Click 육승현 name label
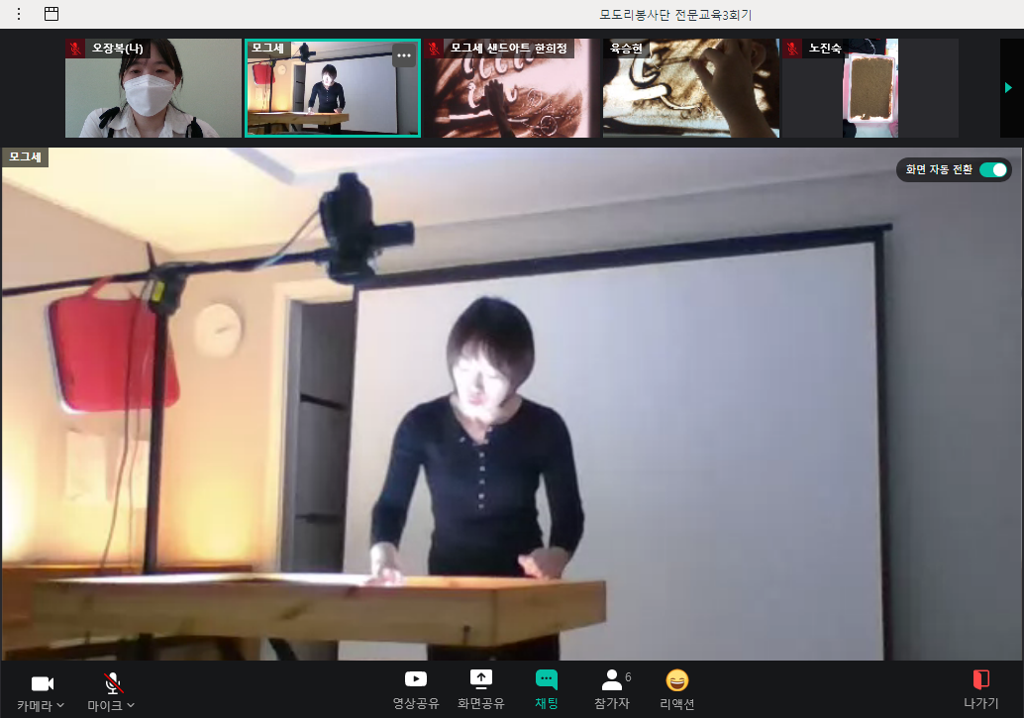The height and width of the screenshot is (718, 1024). pyautogui.click(x=626, y=49)
